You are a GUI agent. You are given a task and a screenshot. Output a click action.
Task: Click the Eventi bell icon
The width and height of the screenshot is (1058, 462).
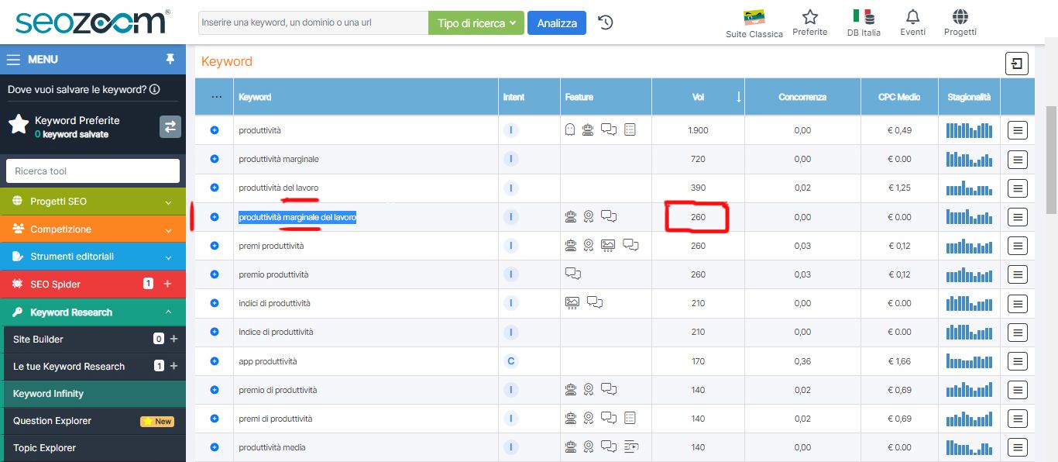(912, 16)
